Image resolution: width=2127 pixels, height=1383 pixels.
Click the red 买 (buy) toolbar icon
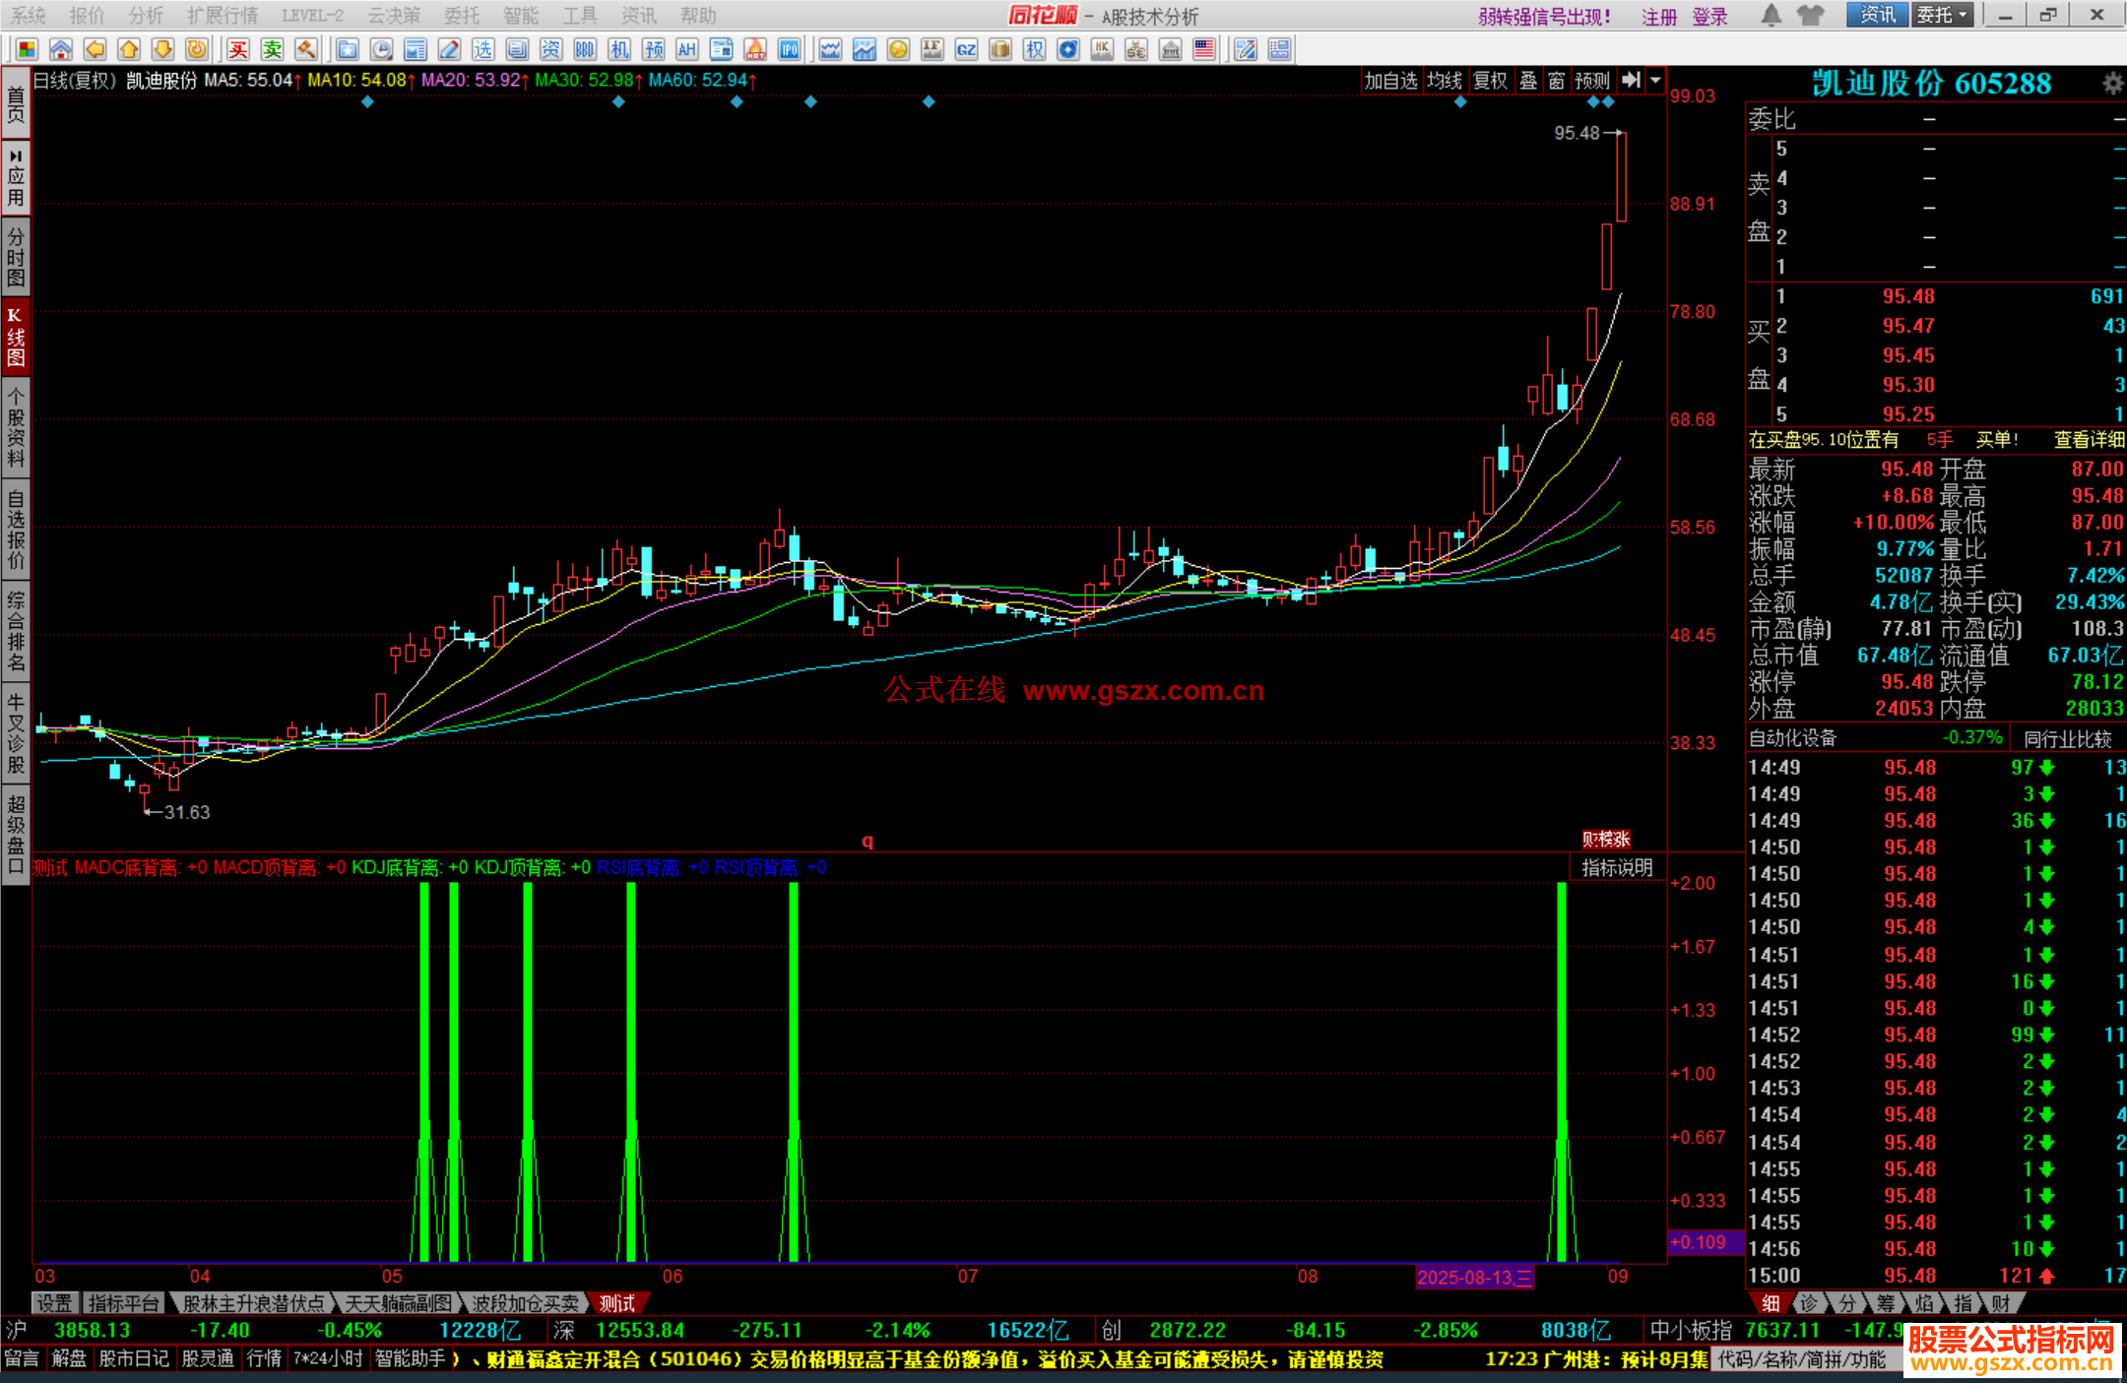238,49
